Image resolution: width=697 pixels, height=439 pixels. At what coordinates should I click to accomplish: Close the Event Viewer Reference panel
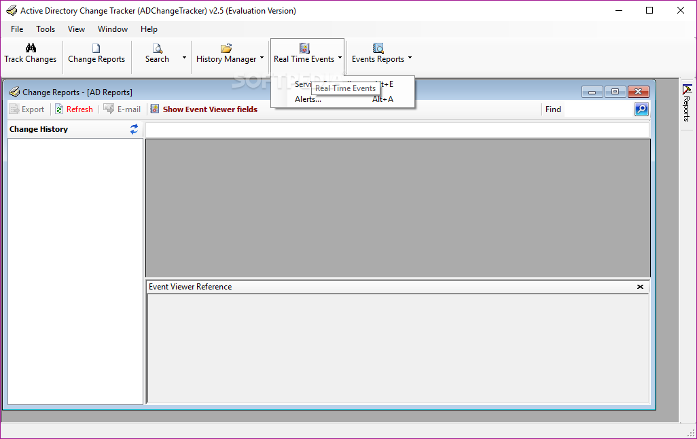tap(640, 287)
